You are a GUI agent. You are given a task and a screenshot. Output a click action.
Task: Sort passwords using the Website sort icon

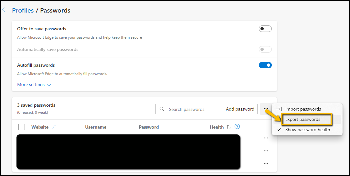point(53,127)
